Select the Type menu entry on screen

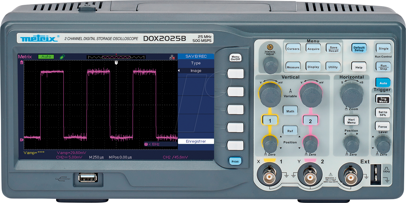[x=196, y=63]
